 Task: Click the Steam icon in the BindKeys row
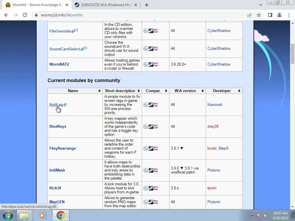click(151, 127)
